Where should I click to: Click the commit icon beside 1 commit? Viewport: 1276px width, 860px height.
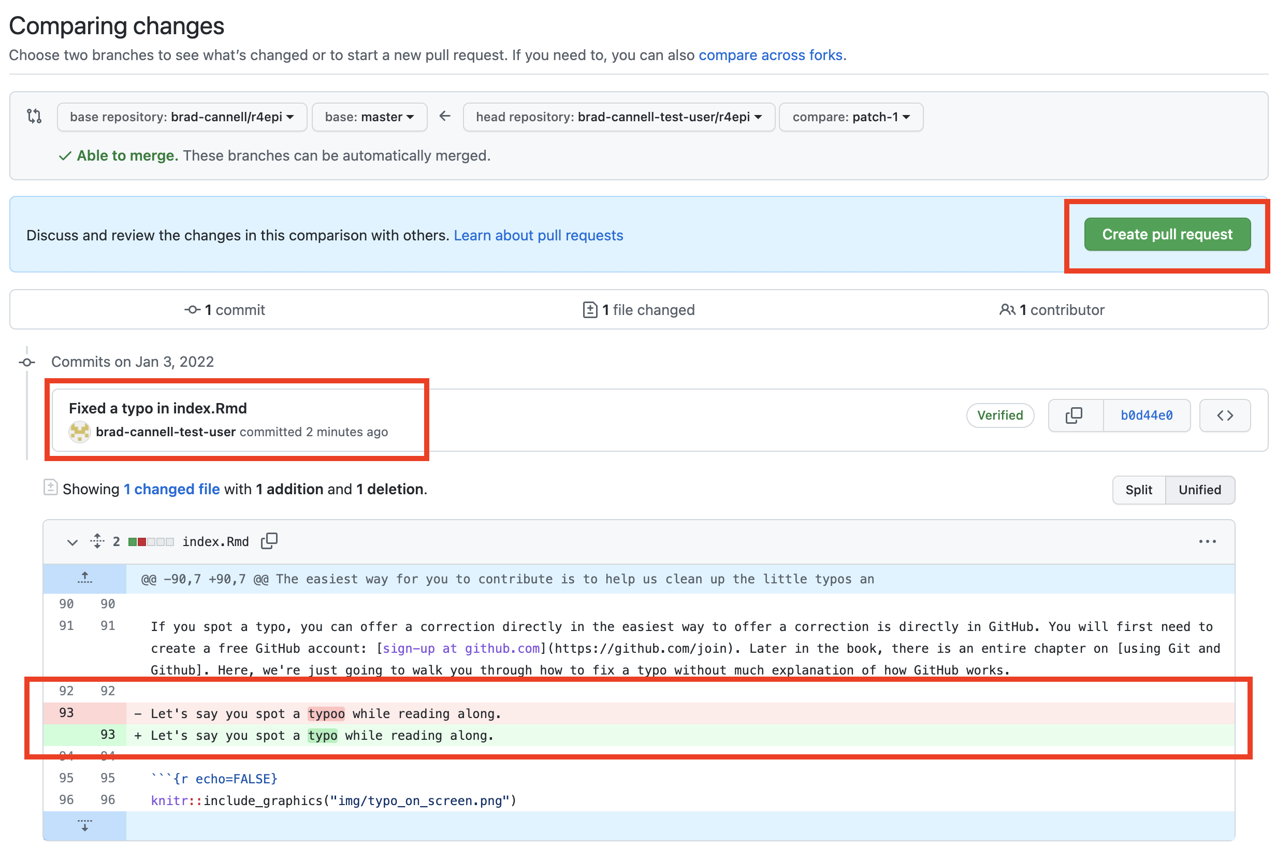(x=192, y=310)
